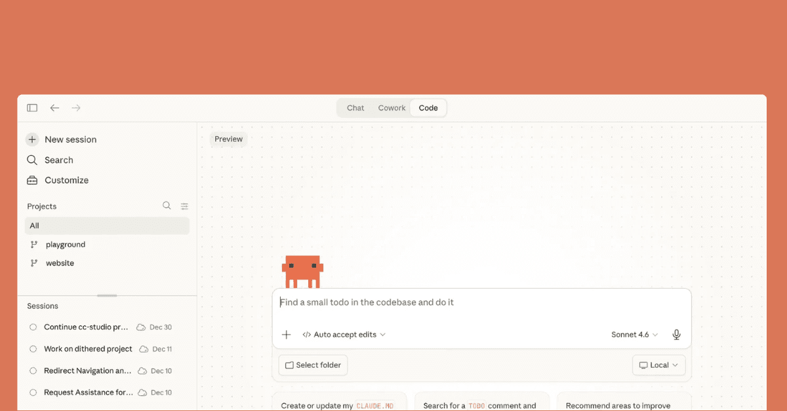This screenshot has height=411, width=787.
Task: Toggle the sidebar panel icon
Action: coord(32,108)
